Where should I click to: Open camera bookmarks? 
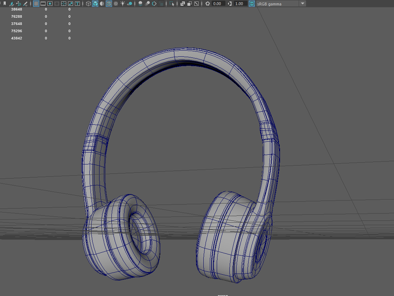point(5,4)
